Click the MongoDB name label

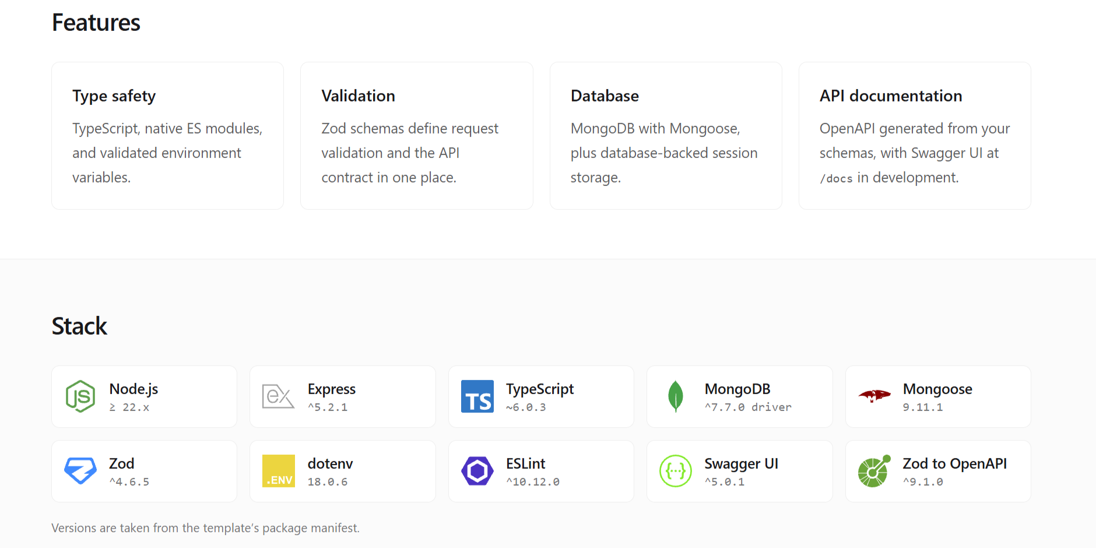[737, 389]
